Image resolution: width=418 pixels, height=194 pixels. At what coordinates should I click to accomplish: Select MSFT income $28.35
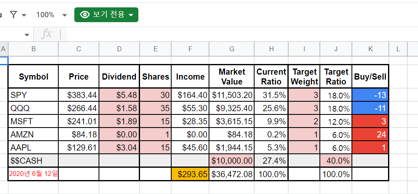[190, 121]
